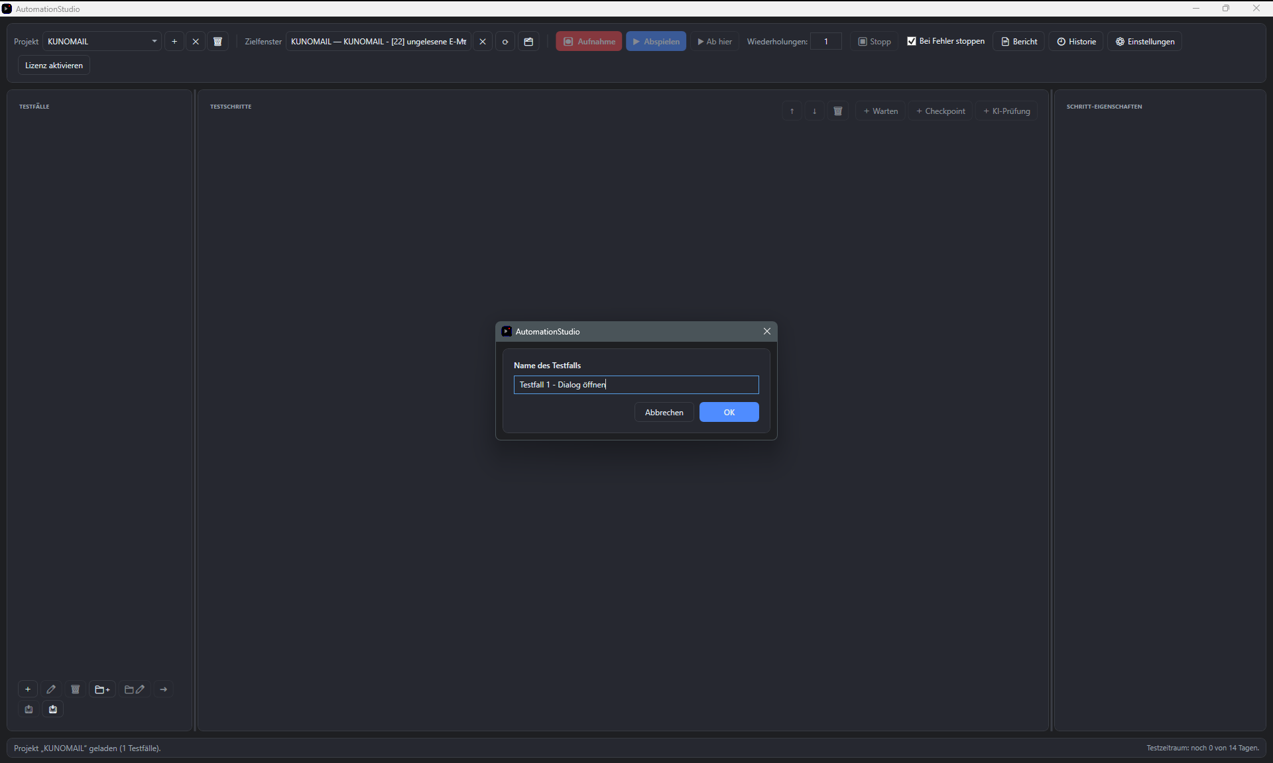Create new folder with folder-plus icon
1273x763 pixels.
coord(102,689)
